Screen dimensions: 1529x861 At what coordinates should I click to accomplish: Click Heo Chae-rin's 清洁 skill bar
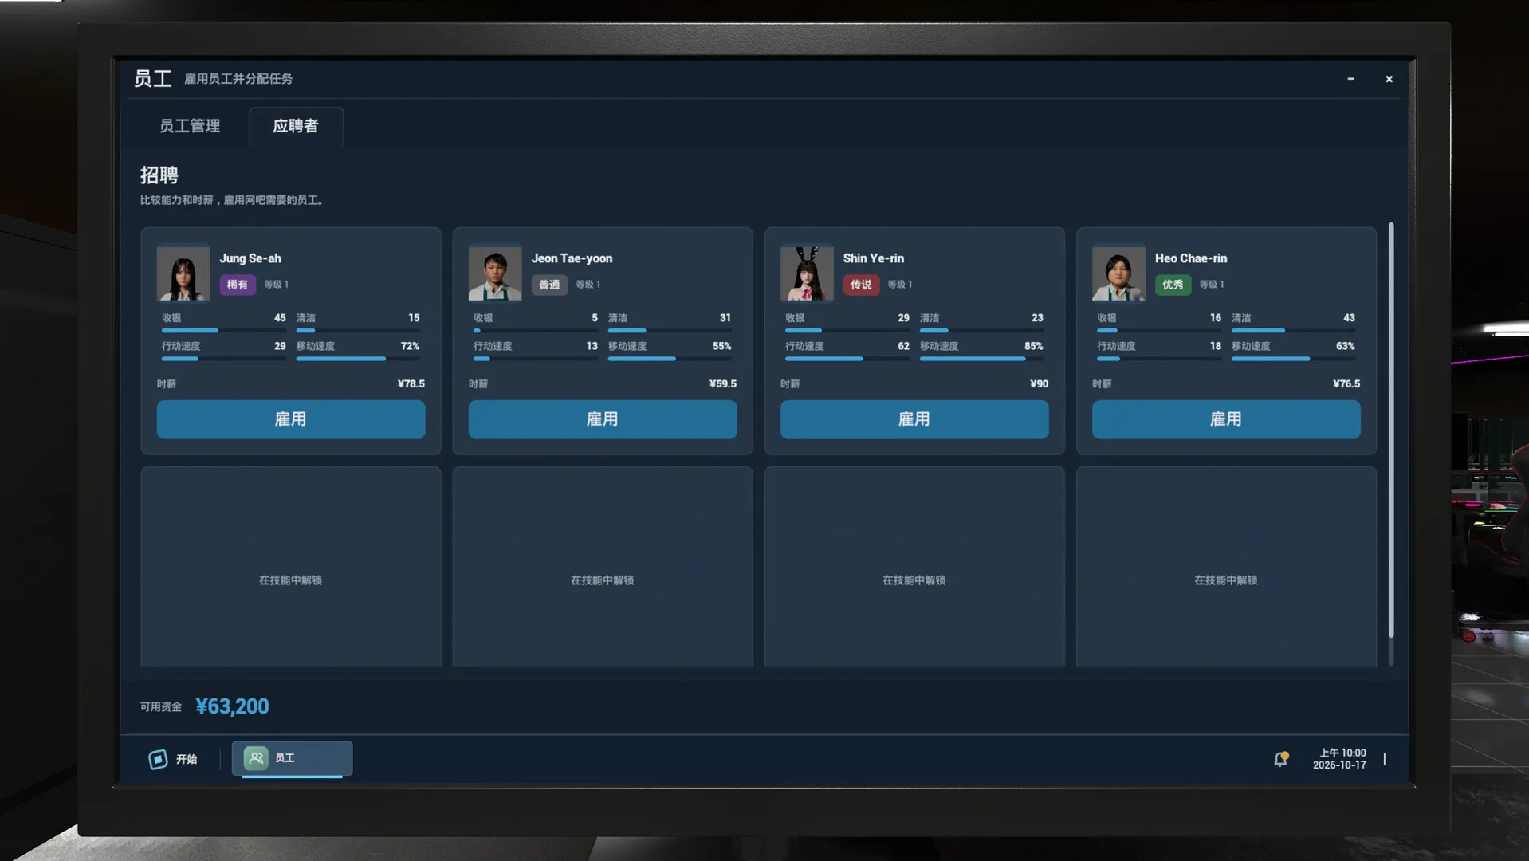pyautogui.click(x=1293, y=330)
